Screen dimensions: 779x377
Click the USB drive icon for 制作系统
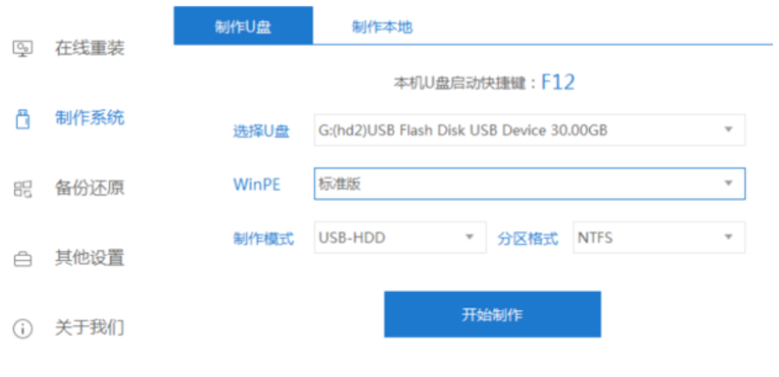[x=23, y=119]
